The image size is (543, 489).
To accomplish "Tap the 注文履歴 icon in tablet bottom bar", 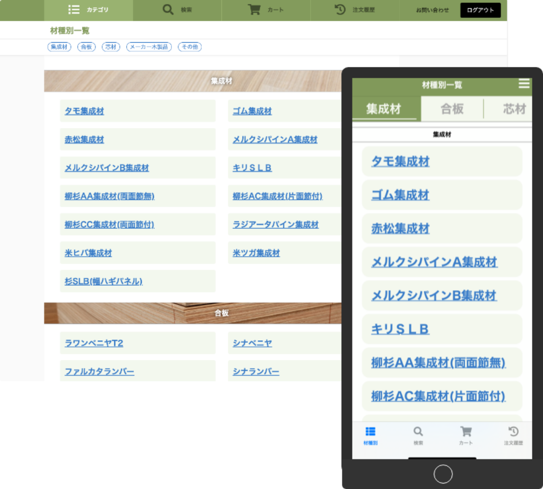I will (x=513, y=431).
